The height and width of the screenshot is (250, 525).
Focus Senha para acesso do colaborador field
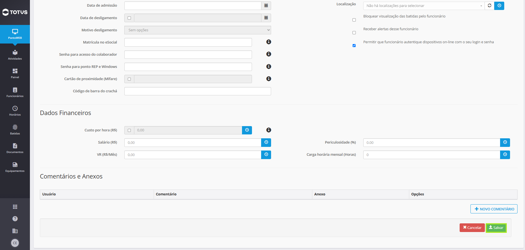click(188, 54)
